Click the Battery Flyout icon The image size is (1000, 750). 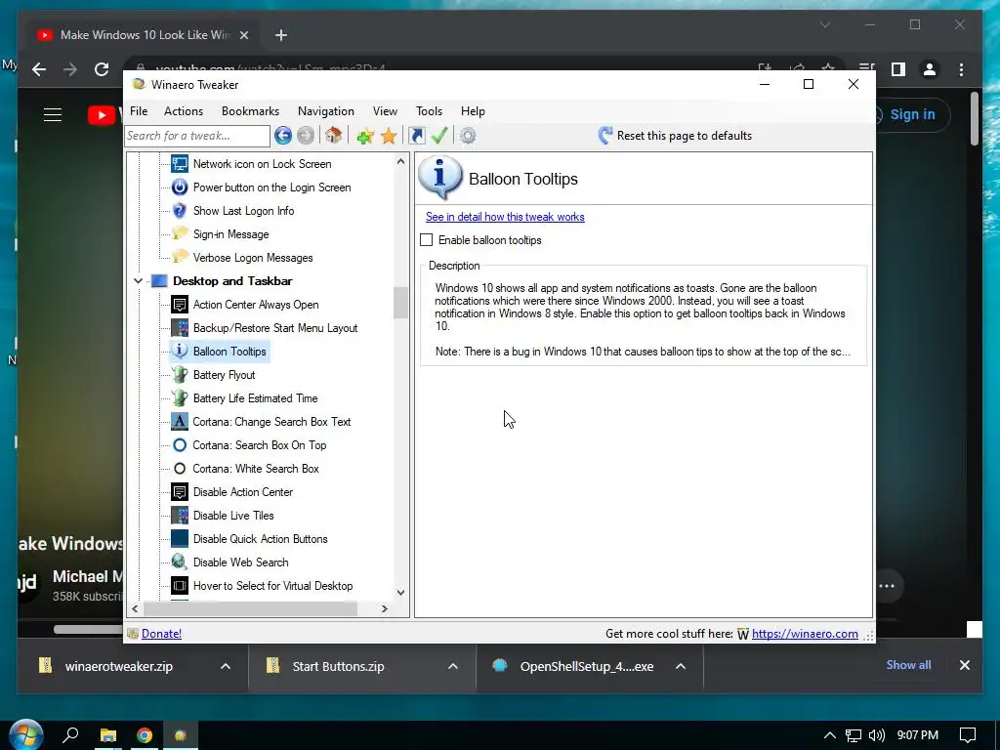[x=180, y=374]
